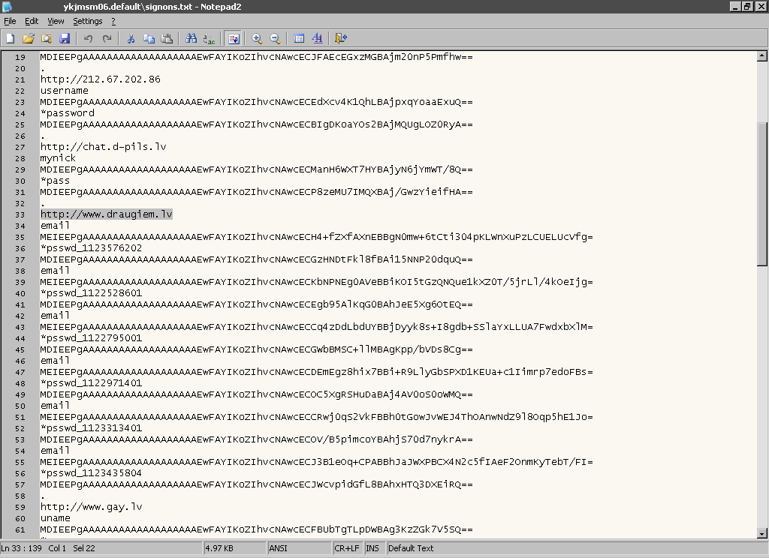Open the Select Scheme icon
769x558 pixels.
(x=299, y=38)
